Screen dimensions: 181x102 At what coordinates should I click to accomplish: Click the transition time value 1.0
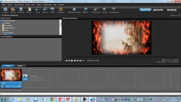(25, 79)
